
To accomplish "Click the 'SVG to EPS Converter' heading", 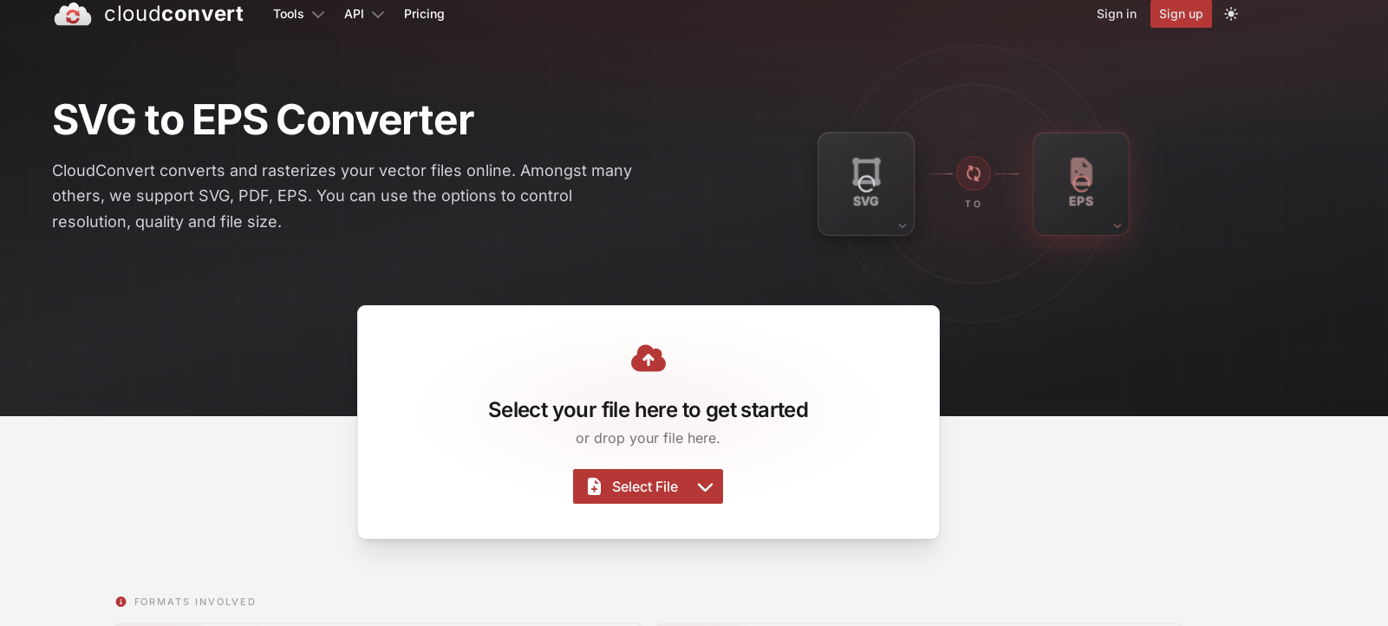I will click(264, 120).
